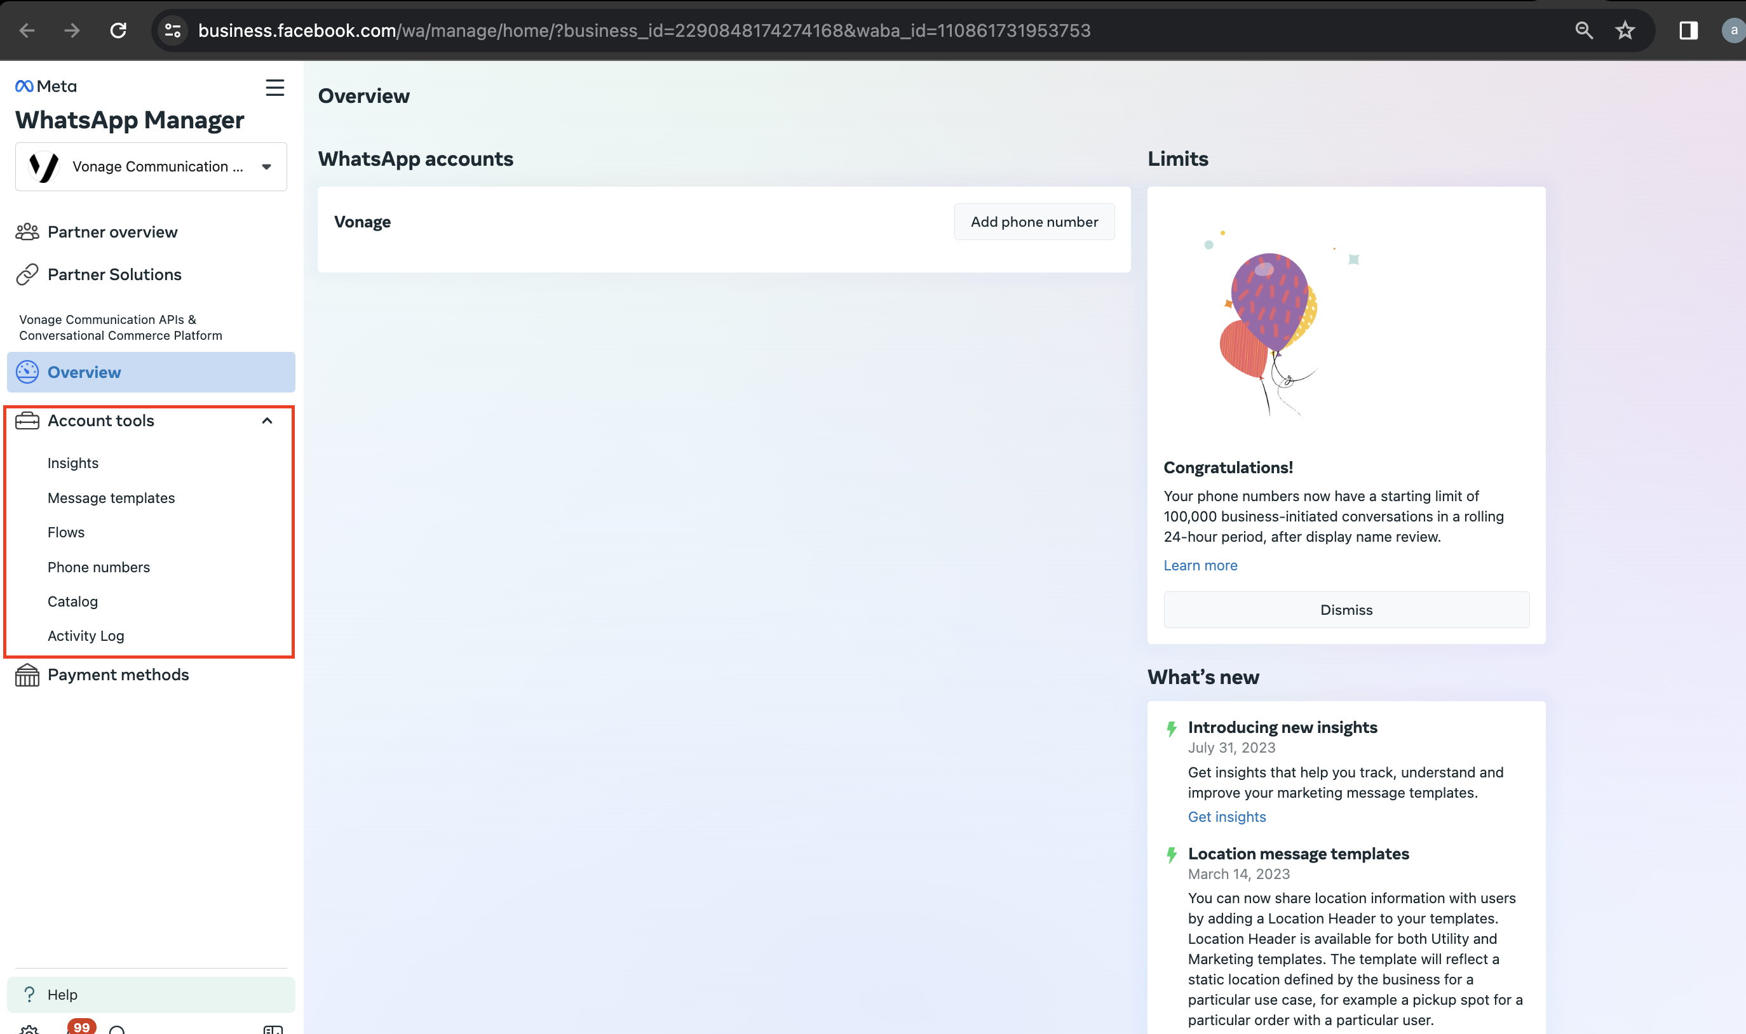
Task: Click the Account tools briefcase icon
Action: [x=27, y=421]
